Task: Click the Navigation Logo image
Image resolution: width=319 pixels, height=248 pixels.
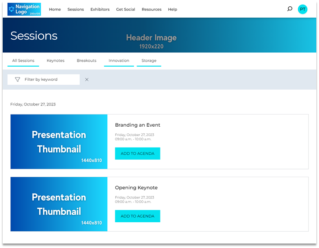Action: coord(24,9)
